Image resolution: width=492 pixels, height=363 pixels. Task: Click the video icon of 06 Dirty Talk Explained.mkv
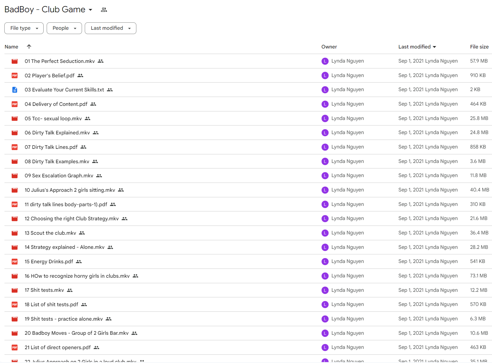click(14, 133)
